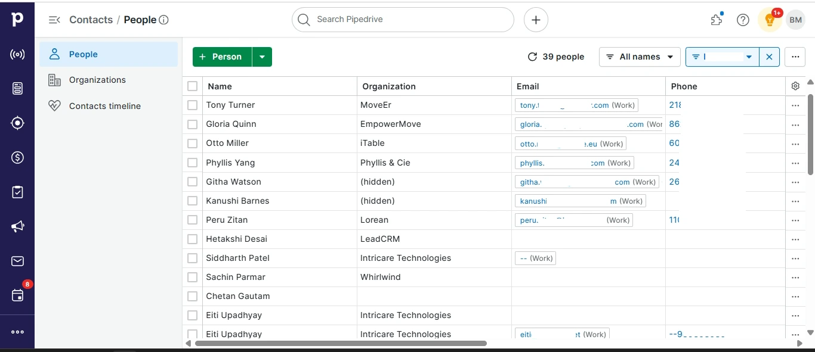Go to the People section
Viewport: 815px width, 352px height.
[x=109, y=54]
